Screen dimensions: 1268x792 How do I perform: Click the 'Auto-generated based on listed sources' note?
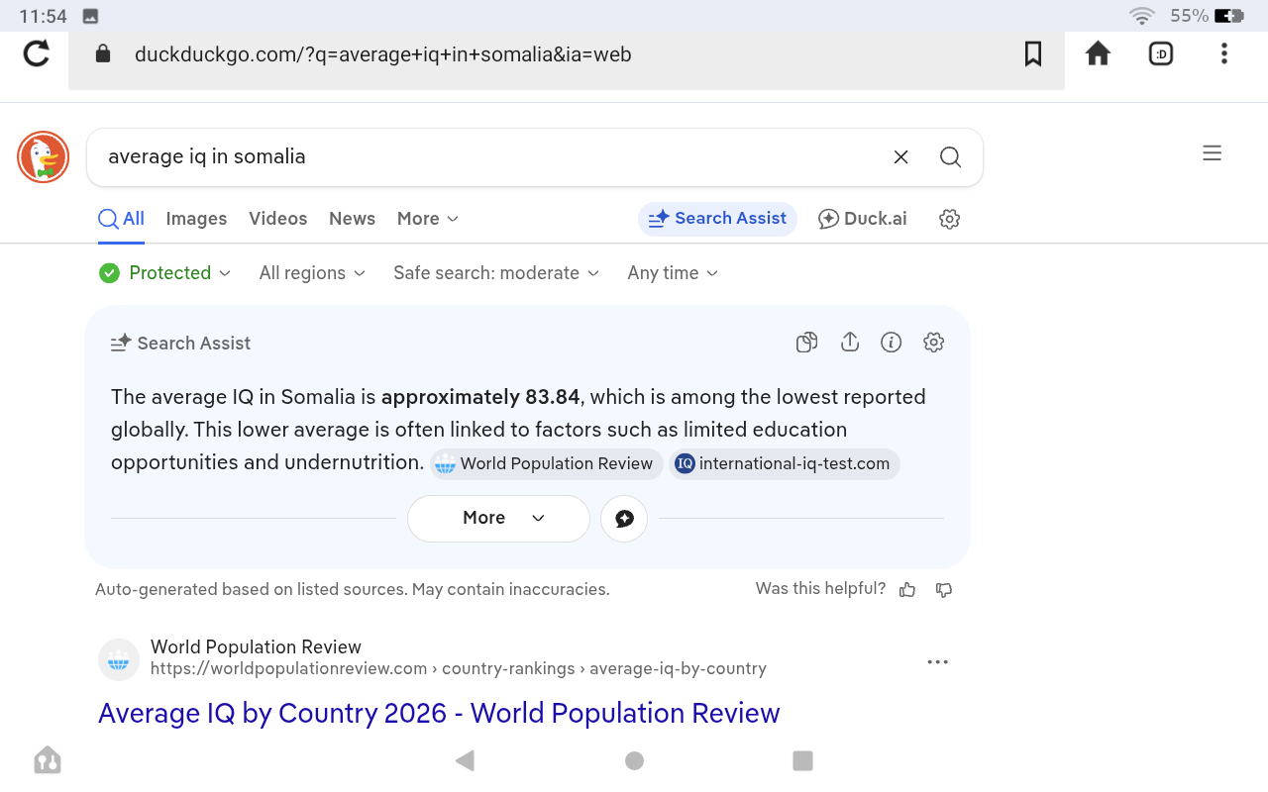tap(352, 590)
